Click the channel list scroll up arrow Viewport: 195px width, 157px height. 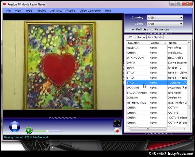[x=189, y=42]
